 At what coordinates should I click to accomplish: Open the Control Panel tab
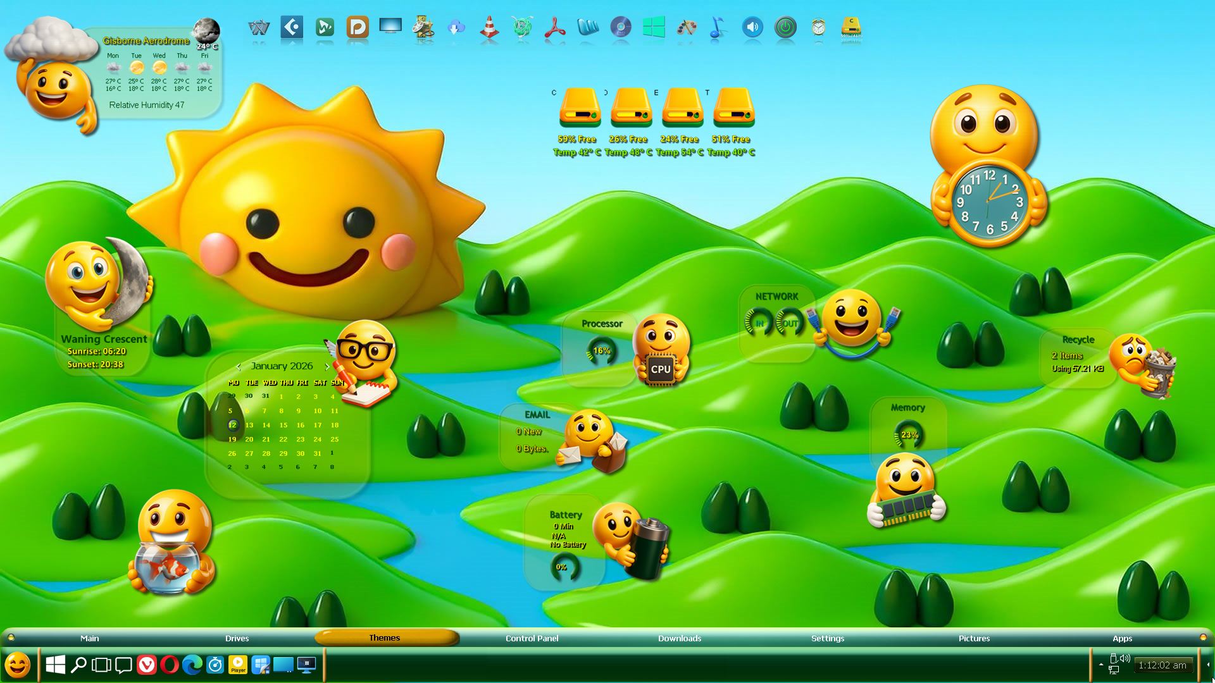tap(532, 638)
